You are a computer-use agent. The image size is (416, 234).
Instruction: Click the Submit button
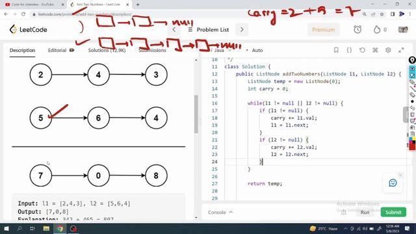(x=393, y=213)
